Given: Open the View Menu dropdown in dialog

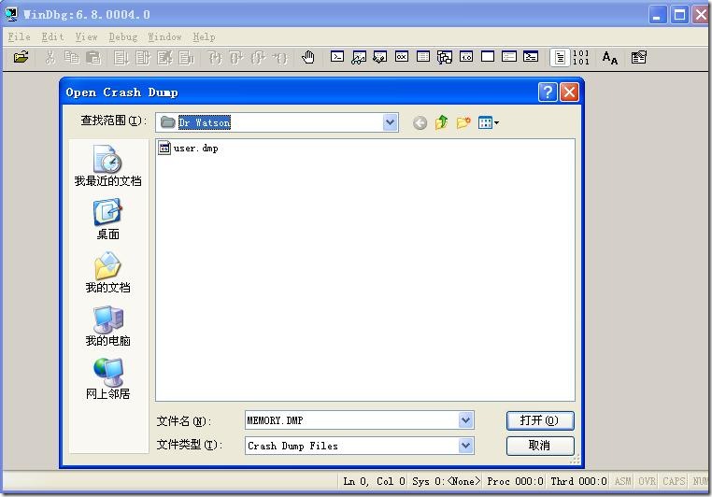Looking at the screenshot, I should 489,122.
